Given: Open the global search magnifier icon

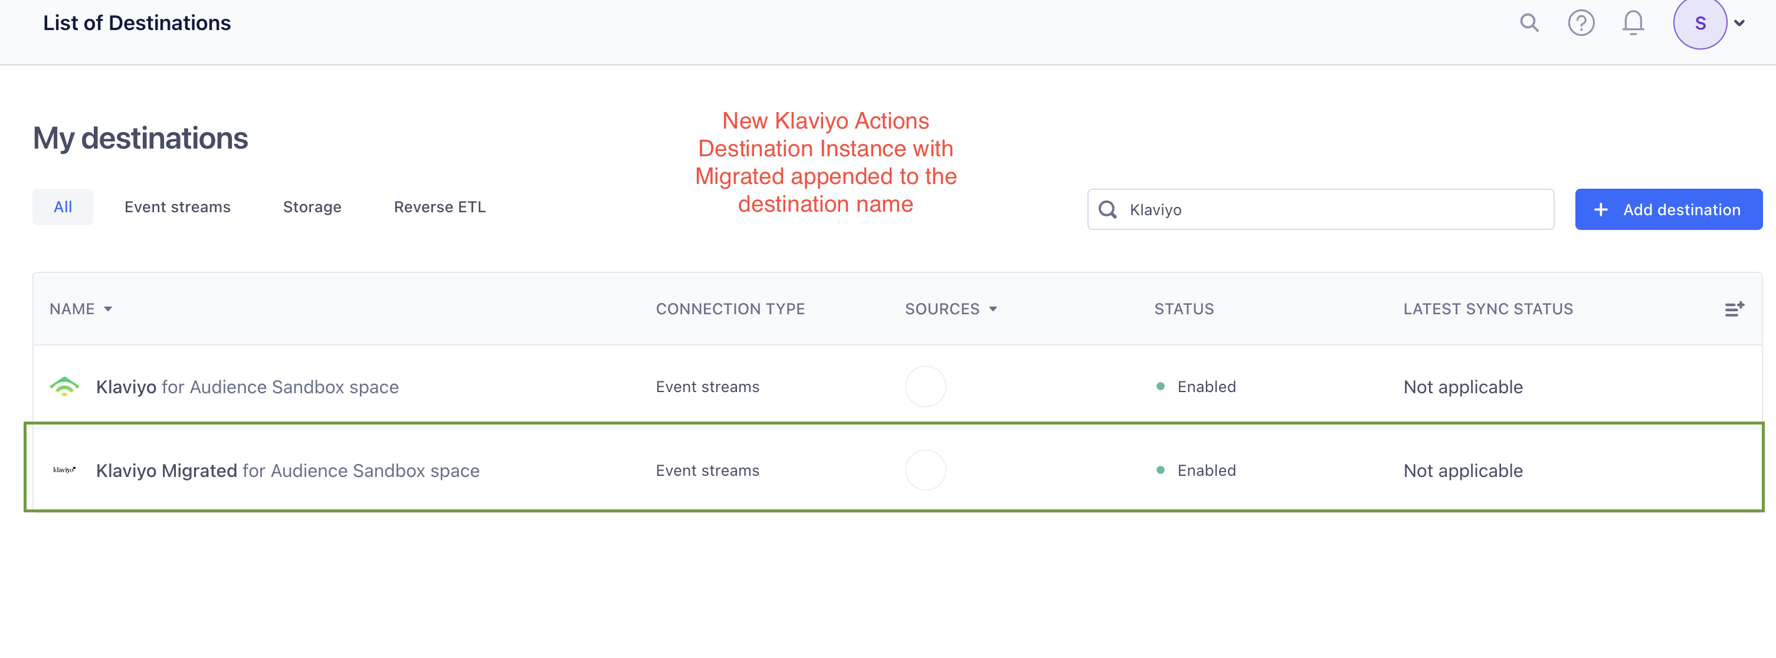Looking at the screenshot, I should click(x=1529, y=23).
